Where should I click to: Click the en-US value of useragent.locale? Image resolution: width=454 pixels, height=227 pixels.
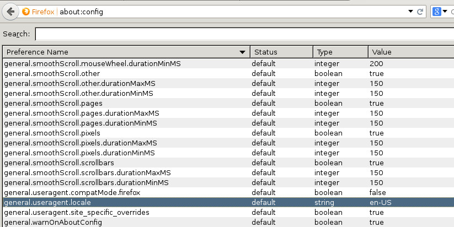381,202
